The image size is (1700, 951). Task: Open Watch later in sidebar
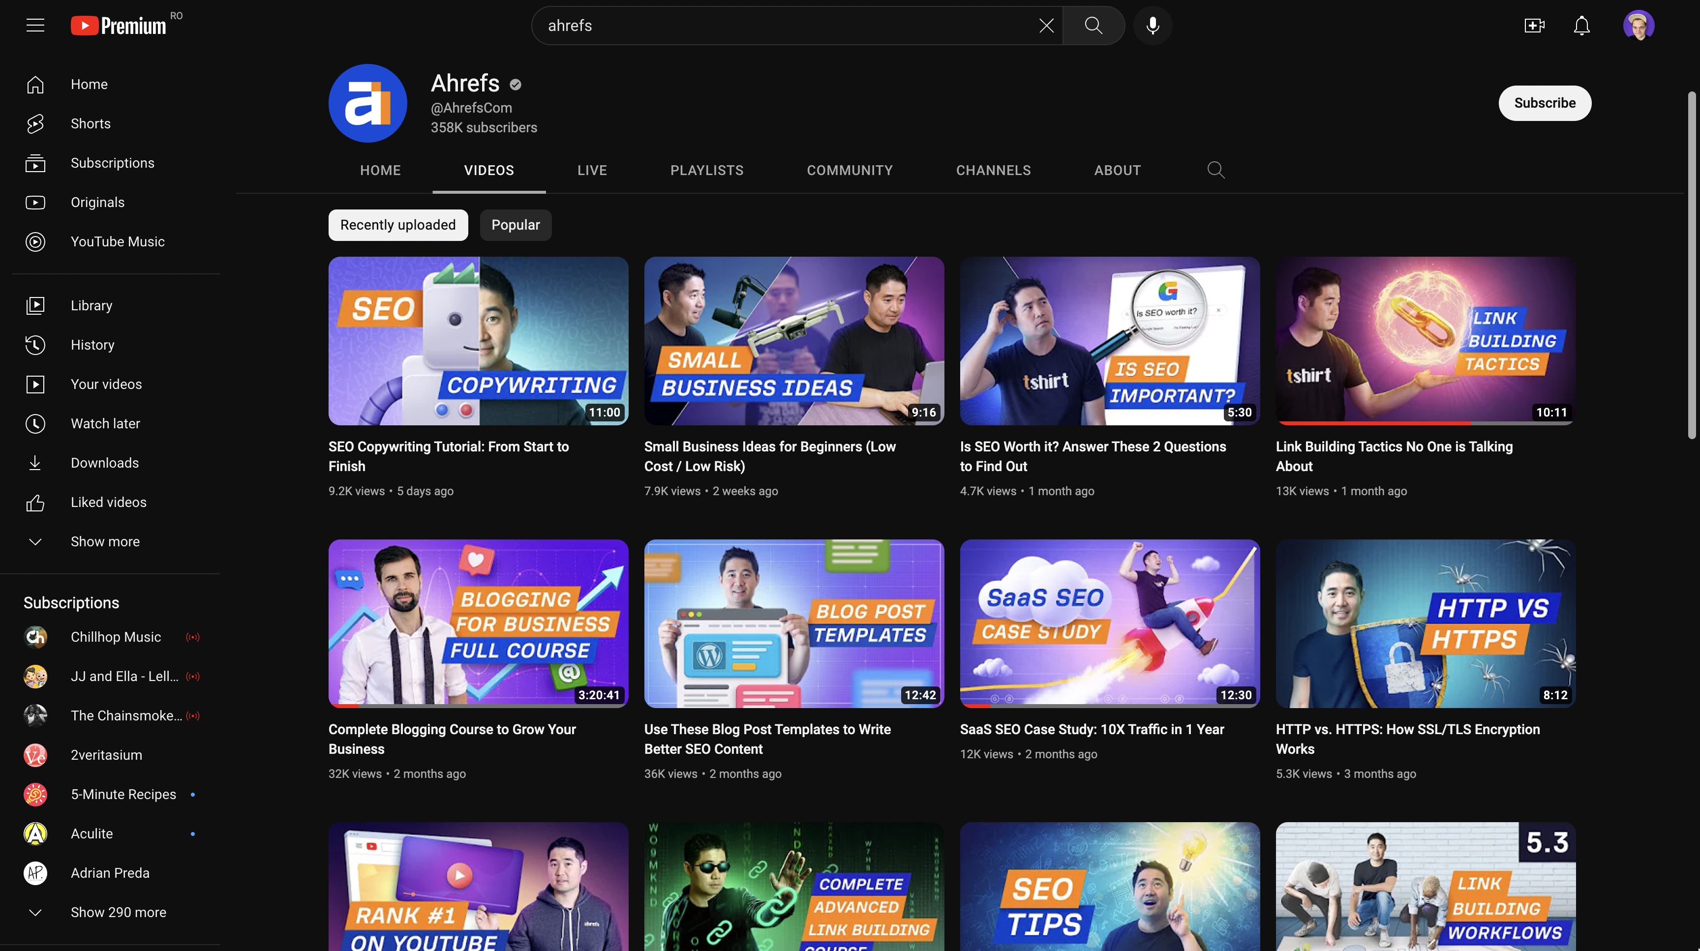pyautogui.click(x=105, y=423)
